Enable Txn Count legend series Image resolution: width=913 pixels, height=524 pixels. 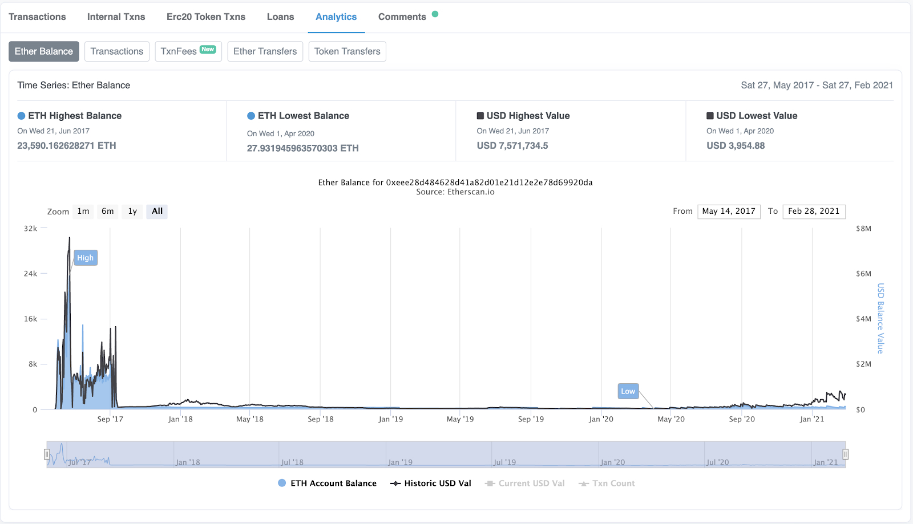[607, 484]
